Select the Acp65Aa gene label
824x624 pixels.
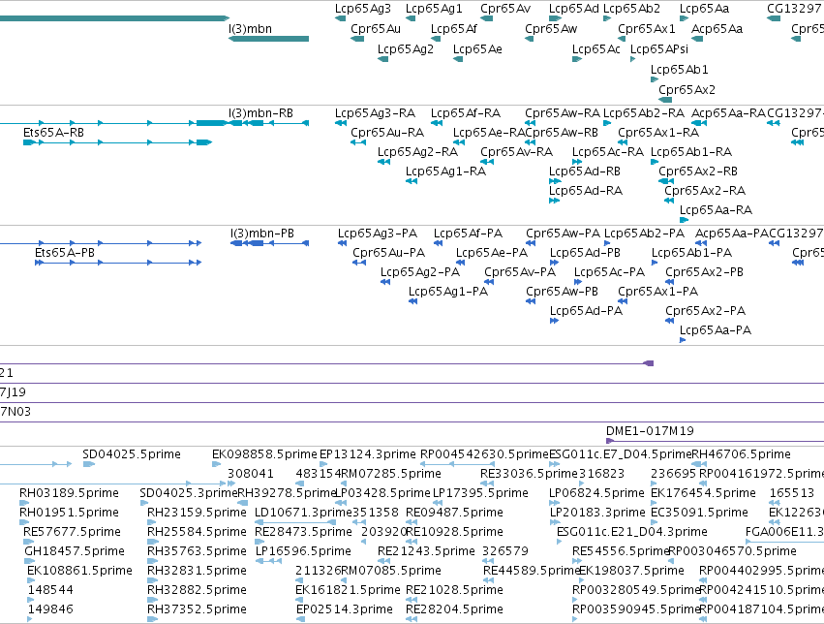pos(717,29)
